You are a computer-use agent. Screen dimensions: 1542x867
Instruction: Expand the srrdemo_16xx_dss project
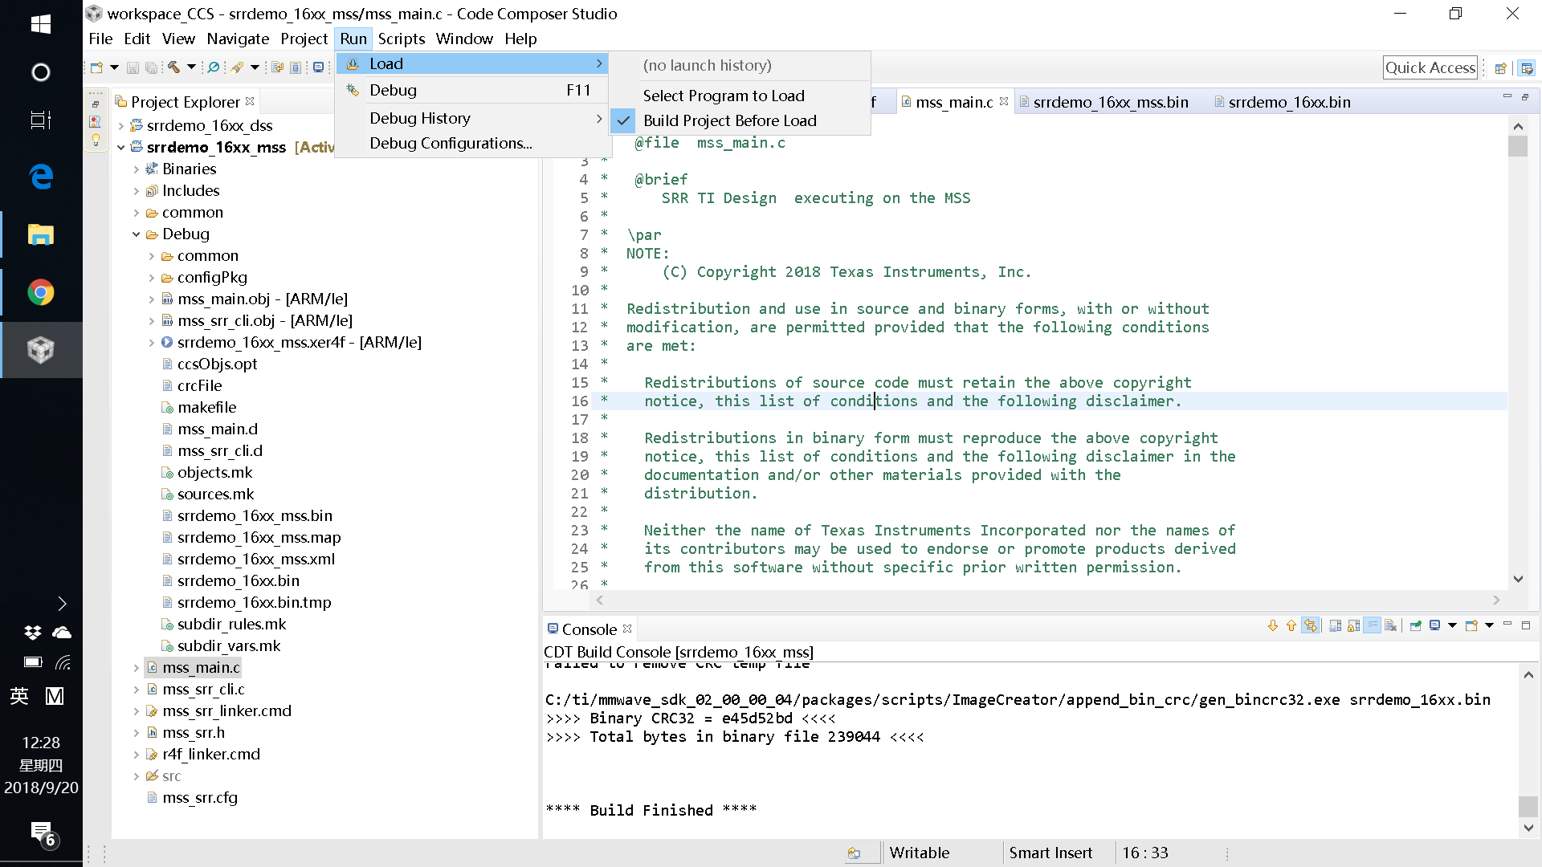coord(121,126)
